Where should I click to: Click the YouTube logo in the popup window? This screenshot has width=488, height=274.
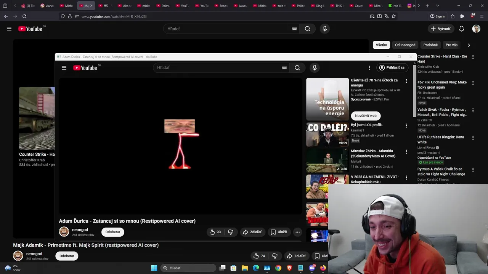pyautogui.click(x=85, y=68)
